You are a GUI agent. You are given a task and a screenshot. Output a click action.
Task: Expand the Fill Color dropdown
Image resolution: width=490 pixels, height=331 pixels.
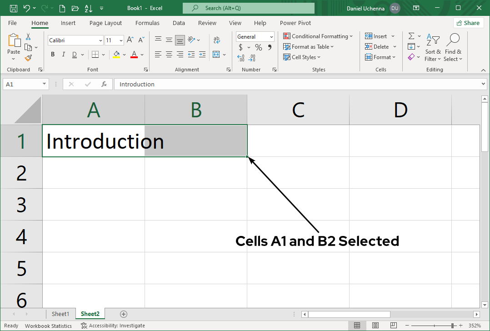[x=124, y=54]
